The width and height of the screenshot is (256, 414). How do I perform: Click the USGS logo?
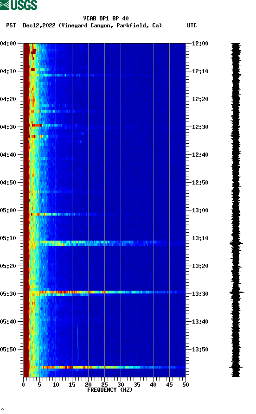pyautogui.click(x=19, y=5)
